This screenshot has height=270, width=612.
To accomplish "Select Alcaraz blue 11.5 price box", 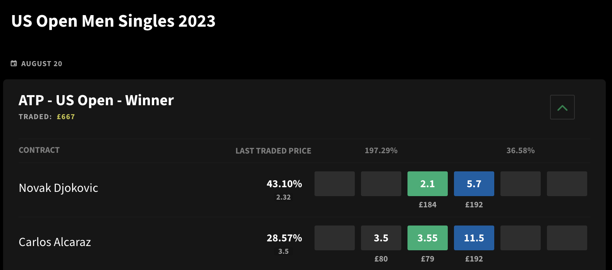I will [474, 238].
